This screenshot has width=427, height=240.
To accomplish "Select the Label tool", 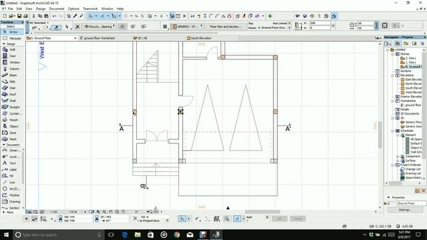I will pos(11,169).
